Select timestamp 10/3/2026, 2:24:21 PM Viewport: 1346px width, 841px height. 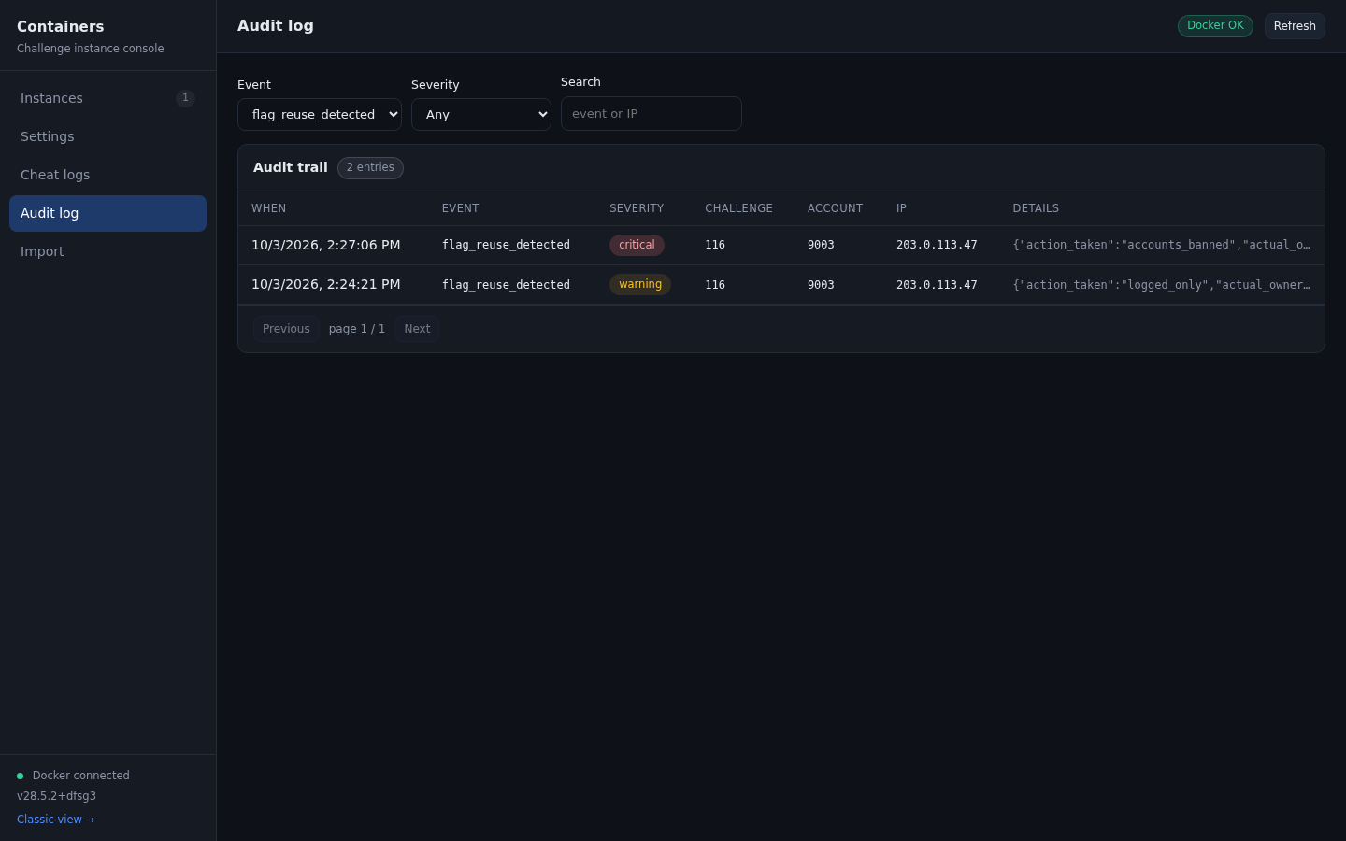pyautogui.click(x=326, y=284)
